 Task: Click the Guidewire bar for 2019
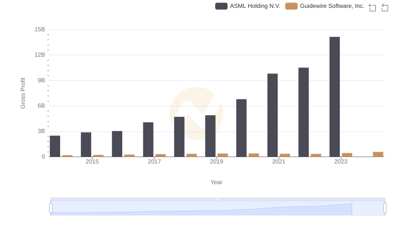(x=223, y=155)
